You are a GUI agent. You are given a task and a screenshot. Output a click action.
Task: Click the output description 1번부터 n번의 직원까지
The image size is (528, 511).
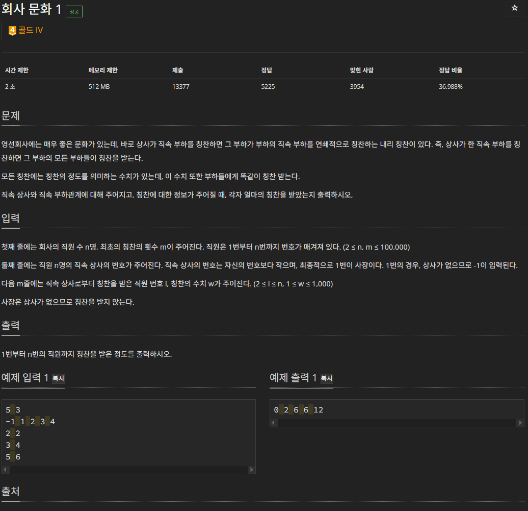(87, 354)
